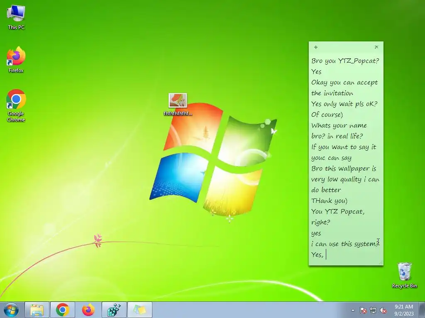Open Google Chrome desktop shortcut
Image resolution: width=425 pixels, height=318 pixels.
pos(16,106)
